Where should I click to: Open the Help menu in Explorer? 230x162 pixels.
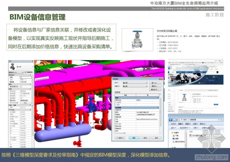tap(202, 124)
